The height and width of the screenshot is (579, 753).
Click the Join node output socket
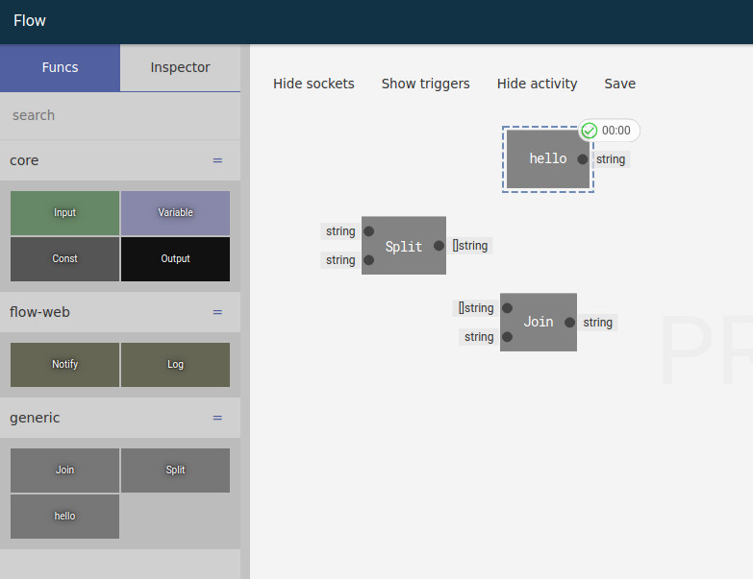(570, 323)
